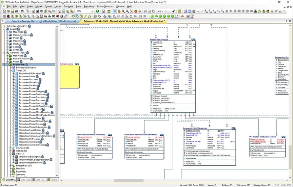
Task: Collapse the Production model tree node
Action: (x=7, y=64)
